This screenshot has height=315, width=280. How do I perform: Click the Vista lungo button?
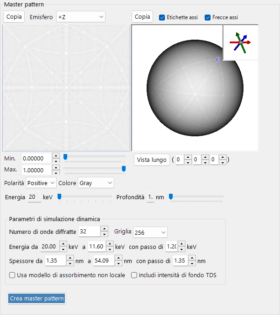point(152,160)
